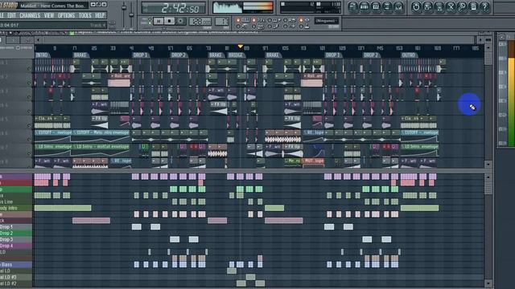This screenshot has width=515, height=289.
Task: Toggle mute dot on Track 1
Action: coord(29,68)
